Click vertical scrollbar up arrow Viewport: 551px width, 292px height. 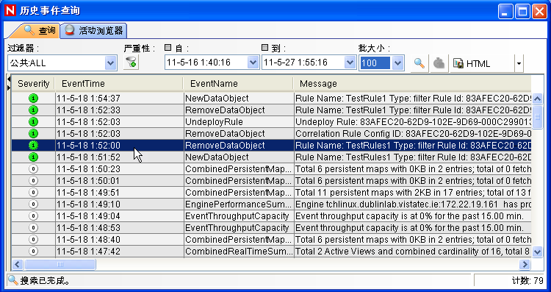[537, 99]
